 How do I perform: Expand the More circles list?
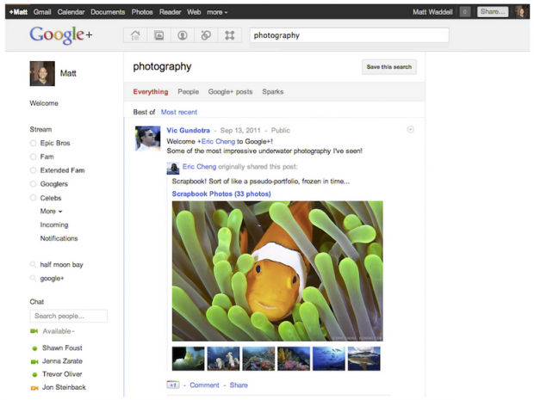(x=51, y=212)
